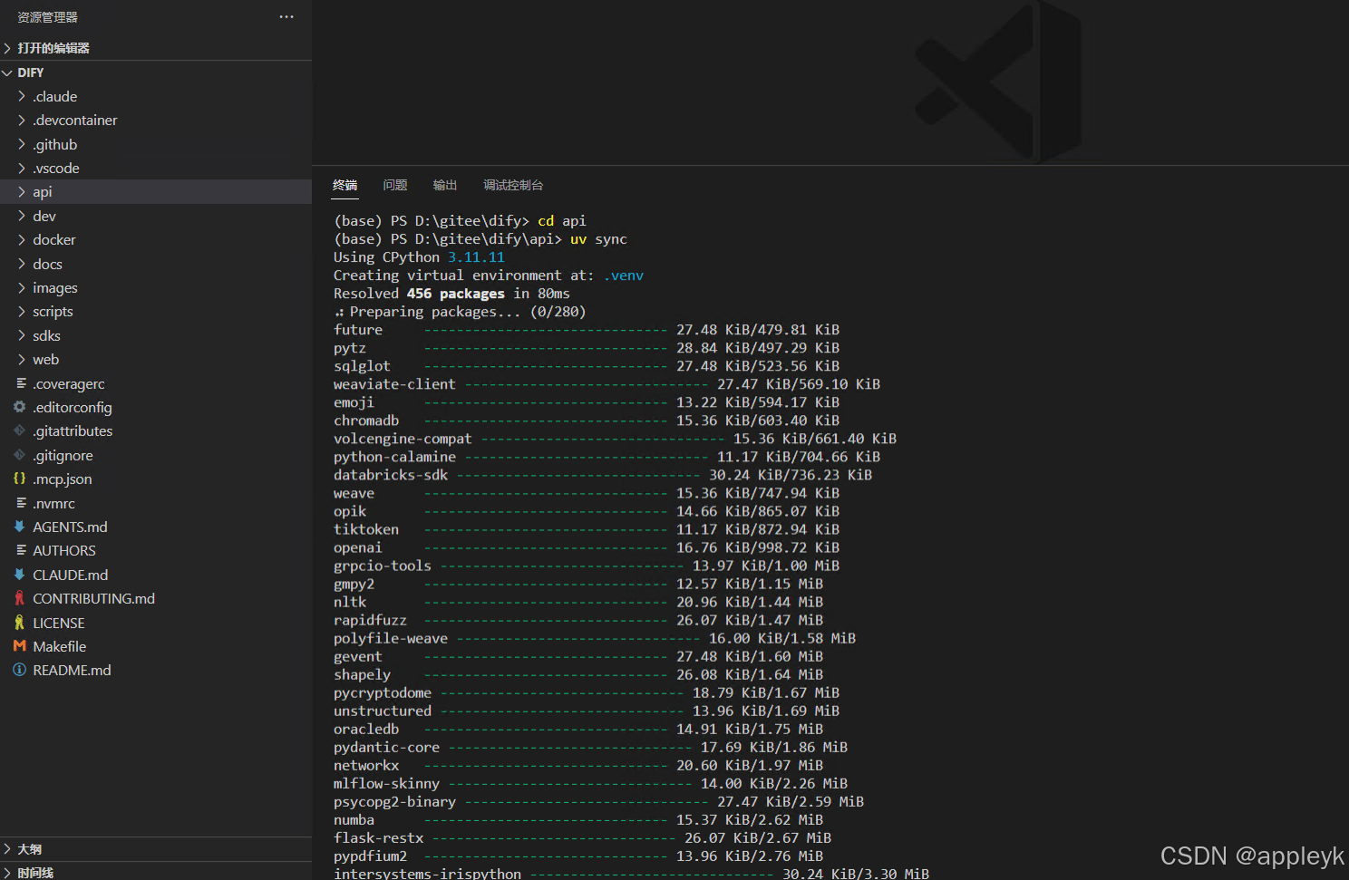Click the .mcp.json braces icon
Viewport: 1349px width, 880px height.
pyautogui.click(x=20, y=479)
